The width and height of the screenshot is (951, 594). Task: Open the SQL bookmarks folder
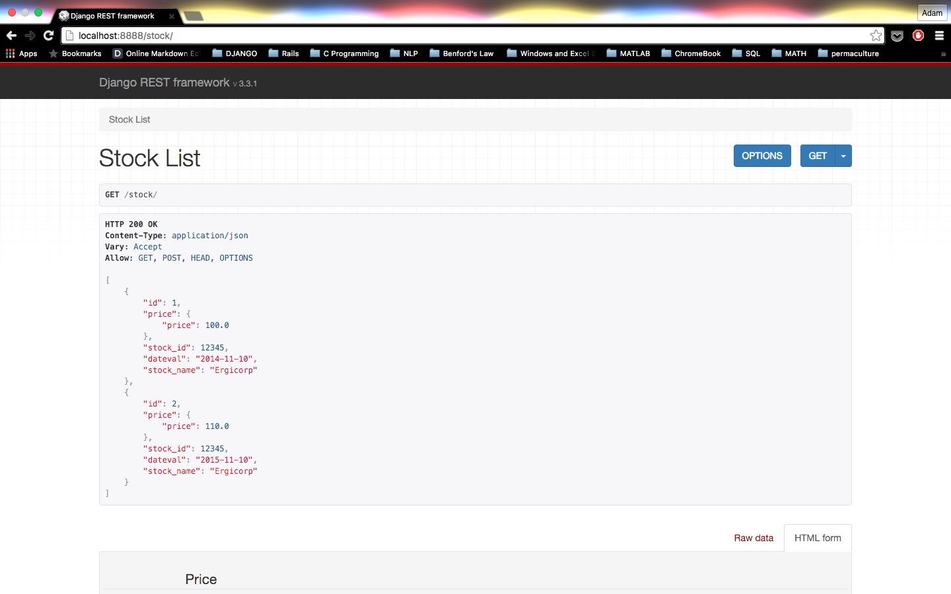pyautogui.click(x=746, y=53)
